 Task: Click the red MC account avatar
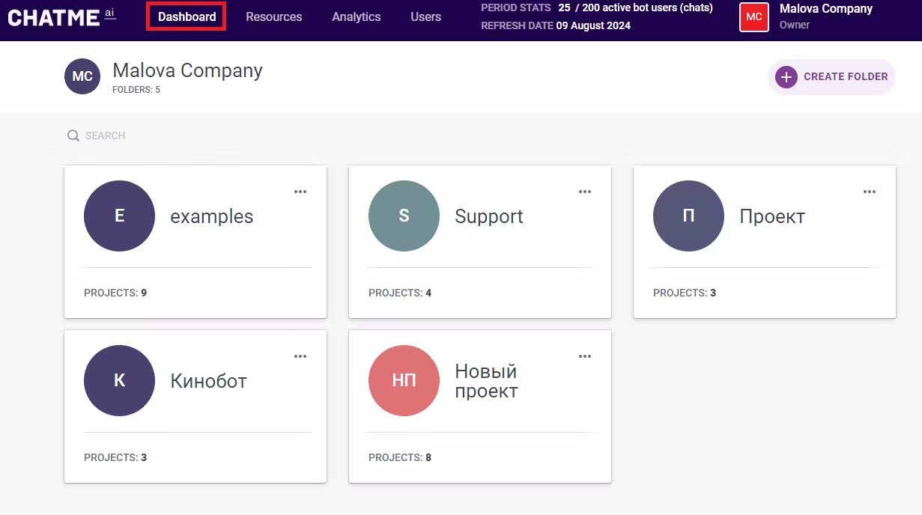[753, 17]
